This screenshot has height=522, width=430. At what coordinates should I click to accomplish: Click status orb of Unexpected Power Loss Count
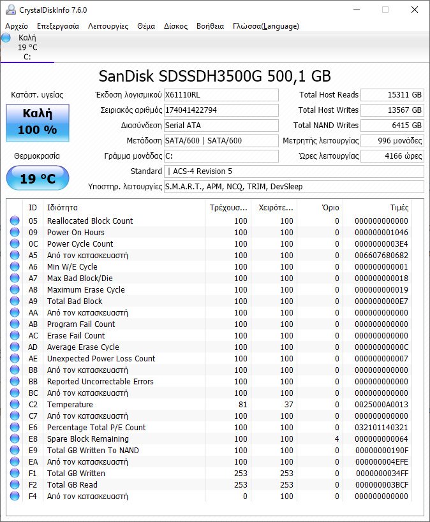tap(15, 358)
